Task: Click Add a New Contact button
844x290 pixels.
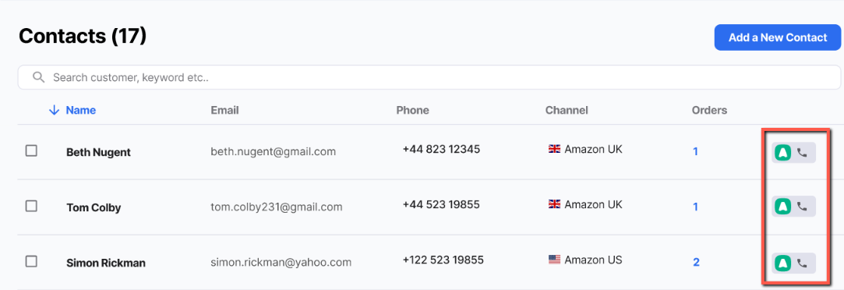Action: pos(778,37)
